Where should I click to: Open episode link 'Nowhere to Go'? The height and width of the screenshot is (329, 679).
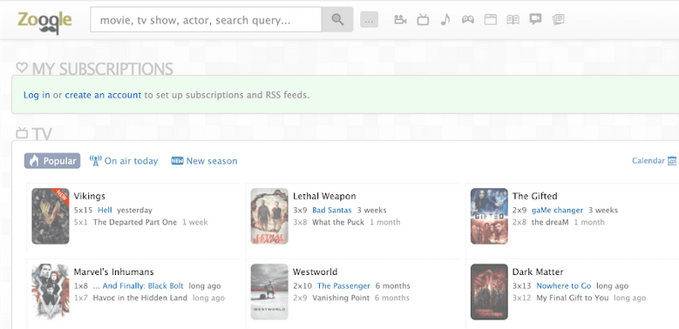pyautogui.click(x=564, y=286)
